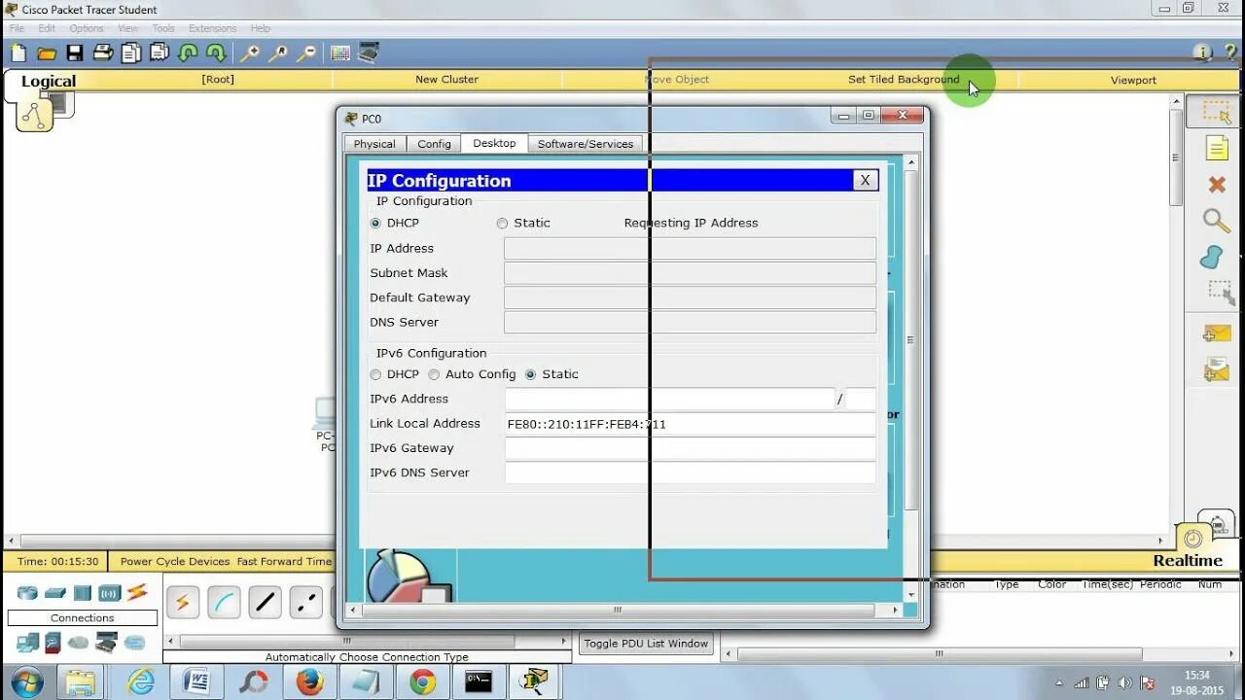The height and width of the screenshot is (700, 1245).
Task: Switch to the Physical tab in PC0
Action: (x=374, y=144)
